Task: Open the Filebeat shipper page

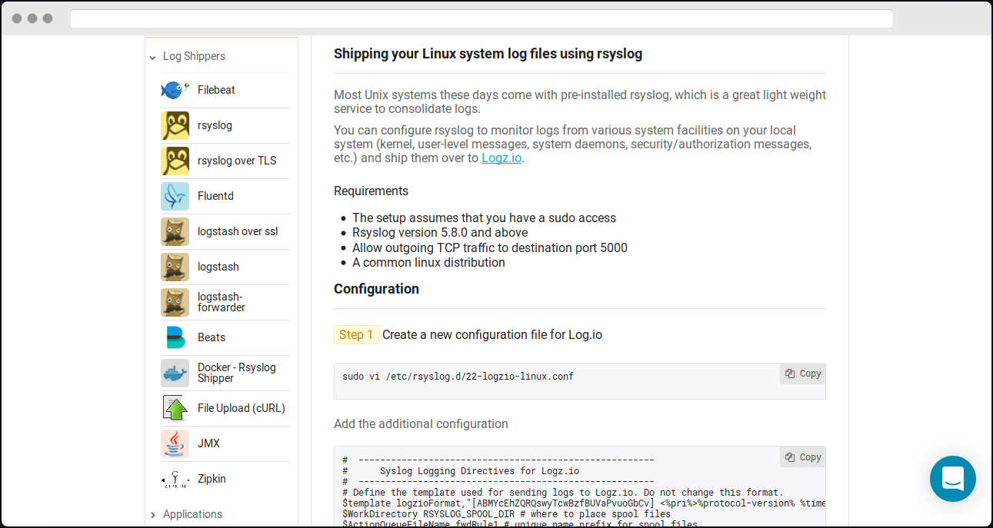Action: point(216,90)
